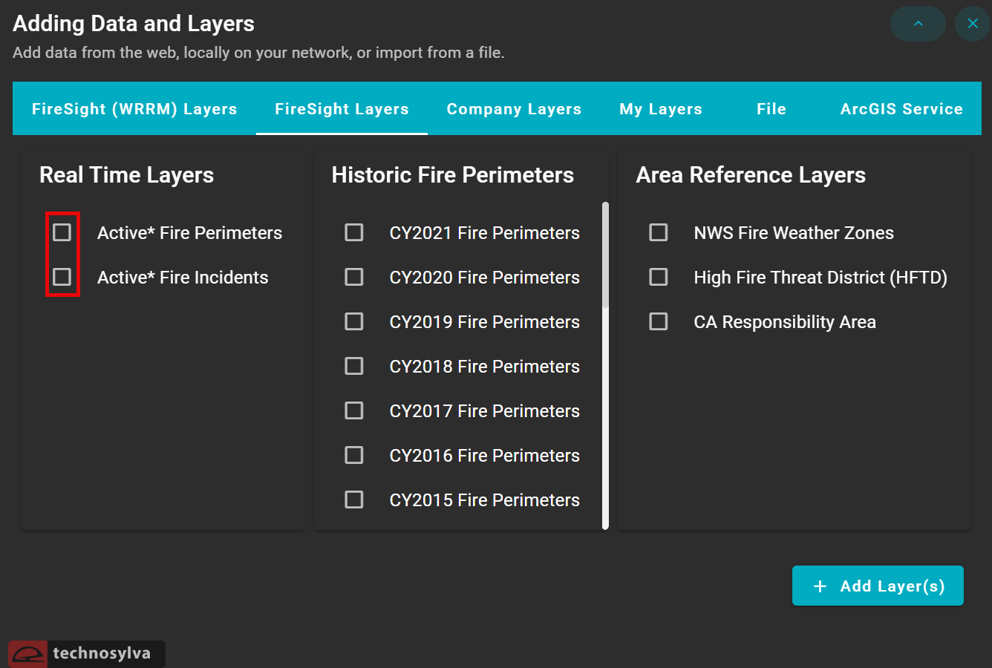
Task: Go to the File tab
Action: (x=771, y=109)
